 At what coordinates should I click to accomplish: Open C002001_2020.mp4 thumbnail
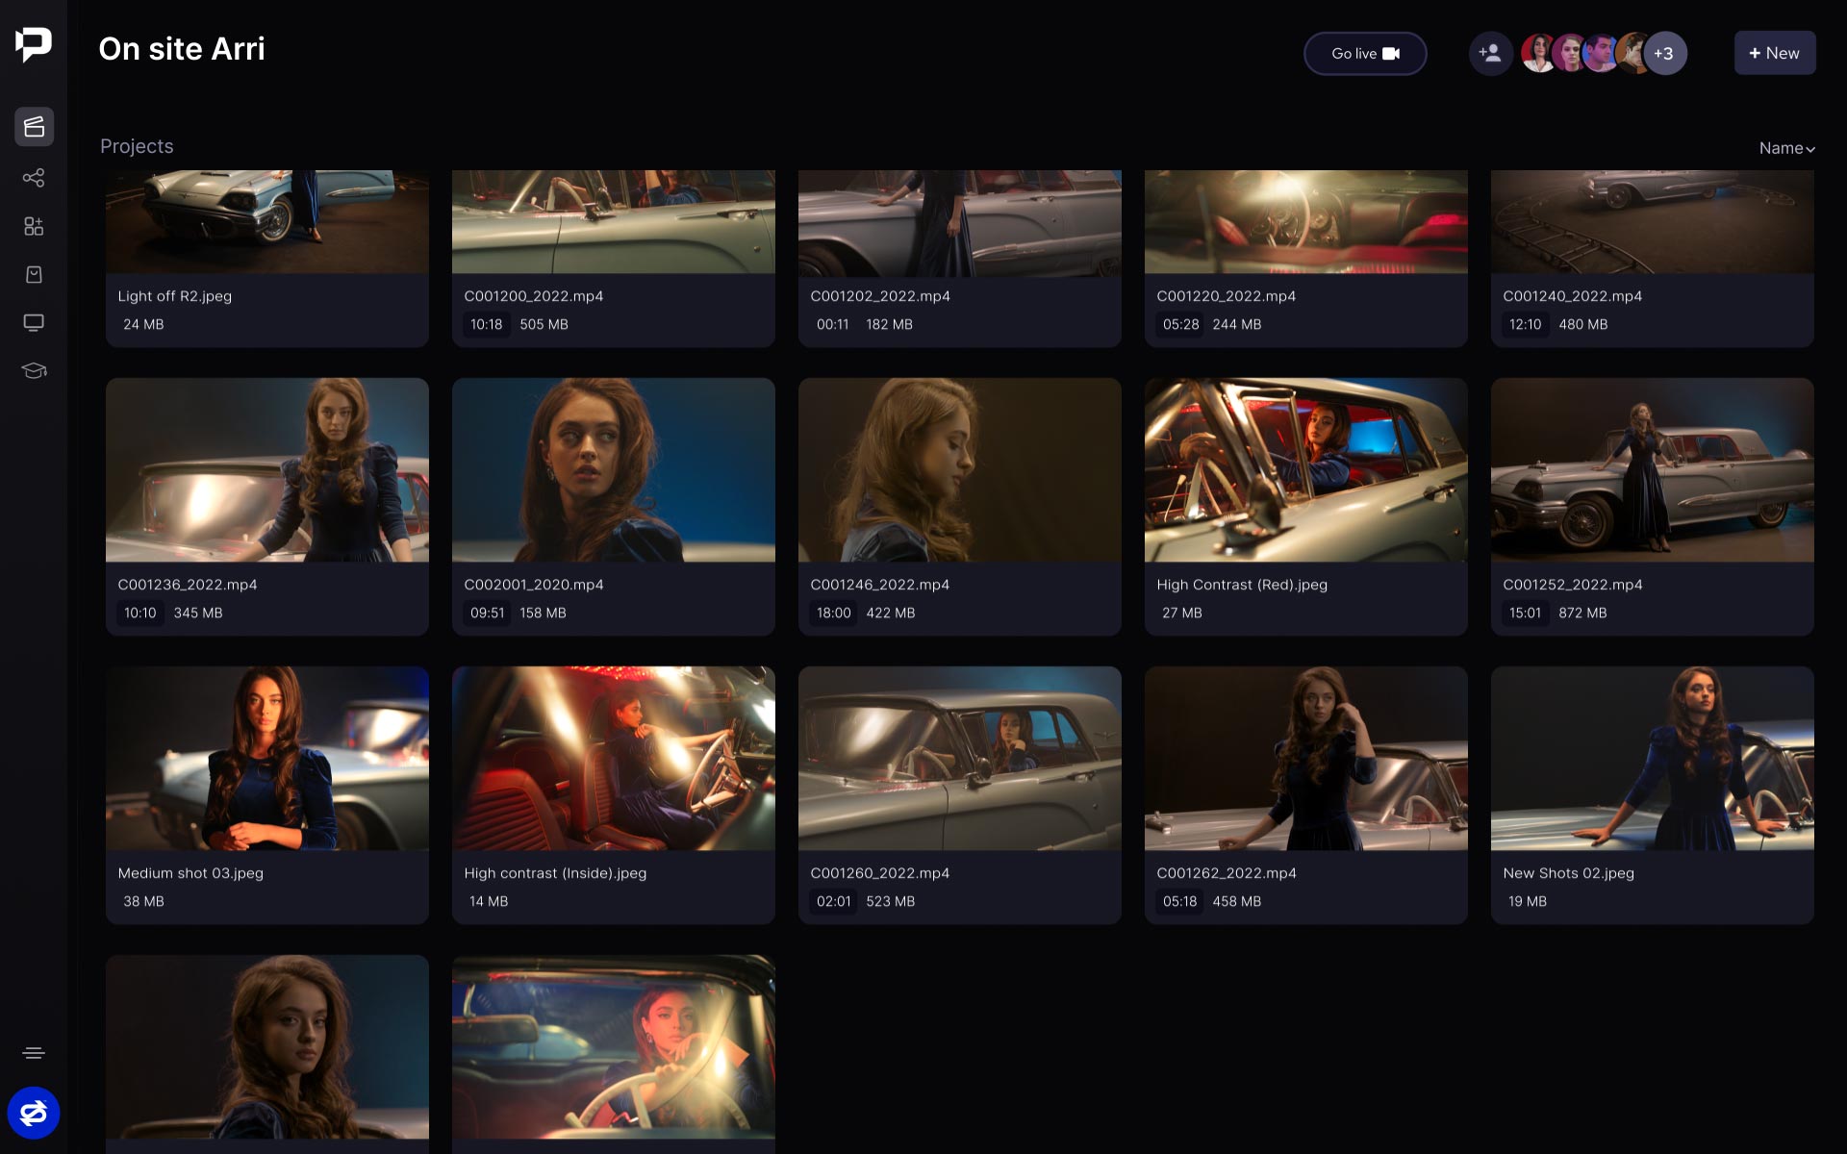click(x=614, y=469)
